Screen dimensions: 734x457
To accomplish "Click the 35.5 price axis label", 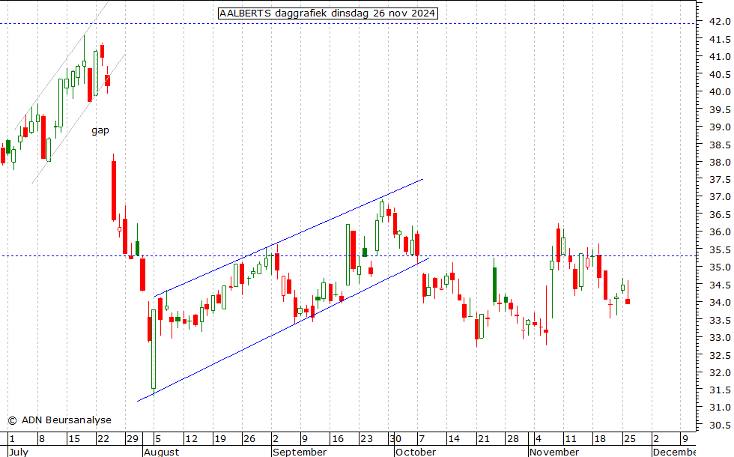I will point(720,250).
